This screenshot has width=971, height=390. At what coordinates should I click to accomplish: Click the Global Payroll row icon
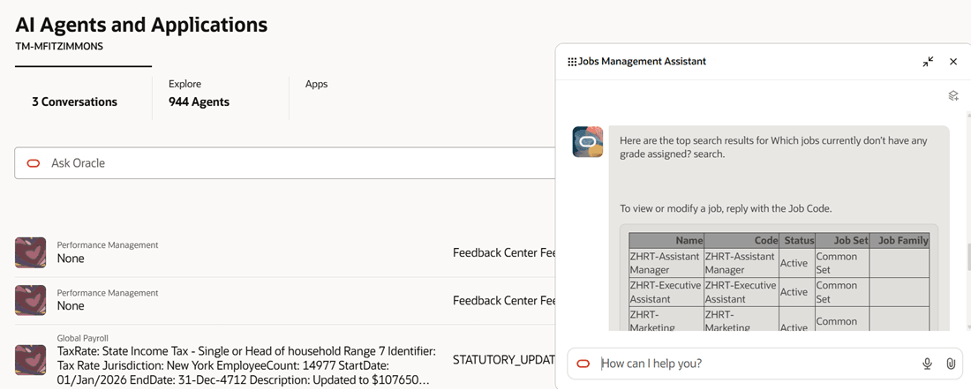[30, 360]
